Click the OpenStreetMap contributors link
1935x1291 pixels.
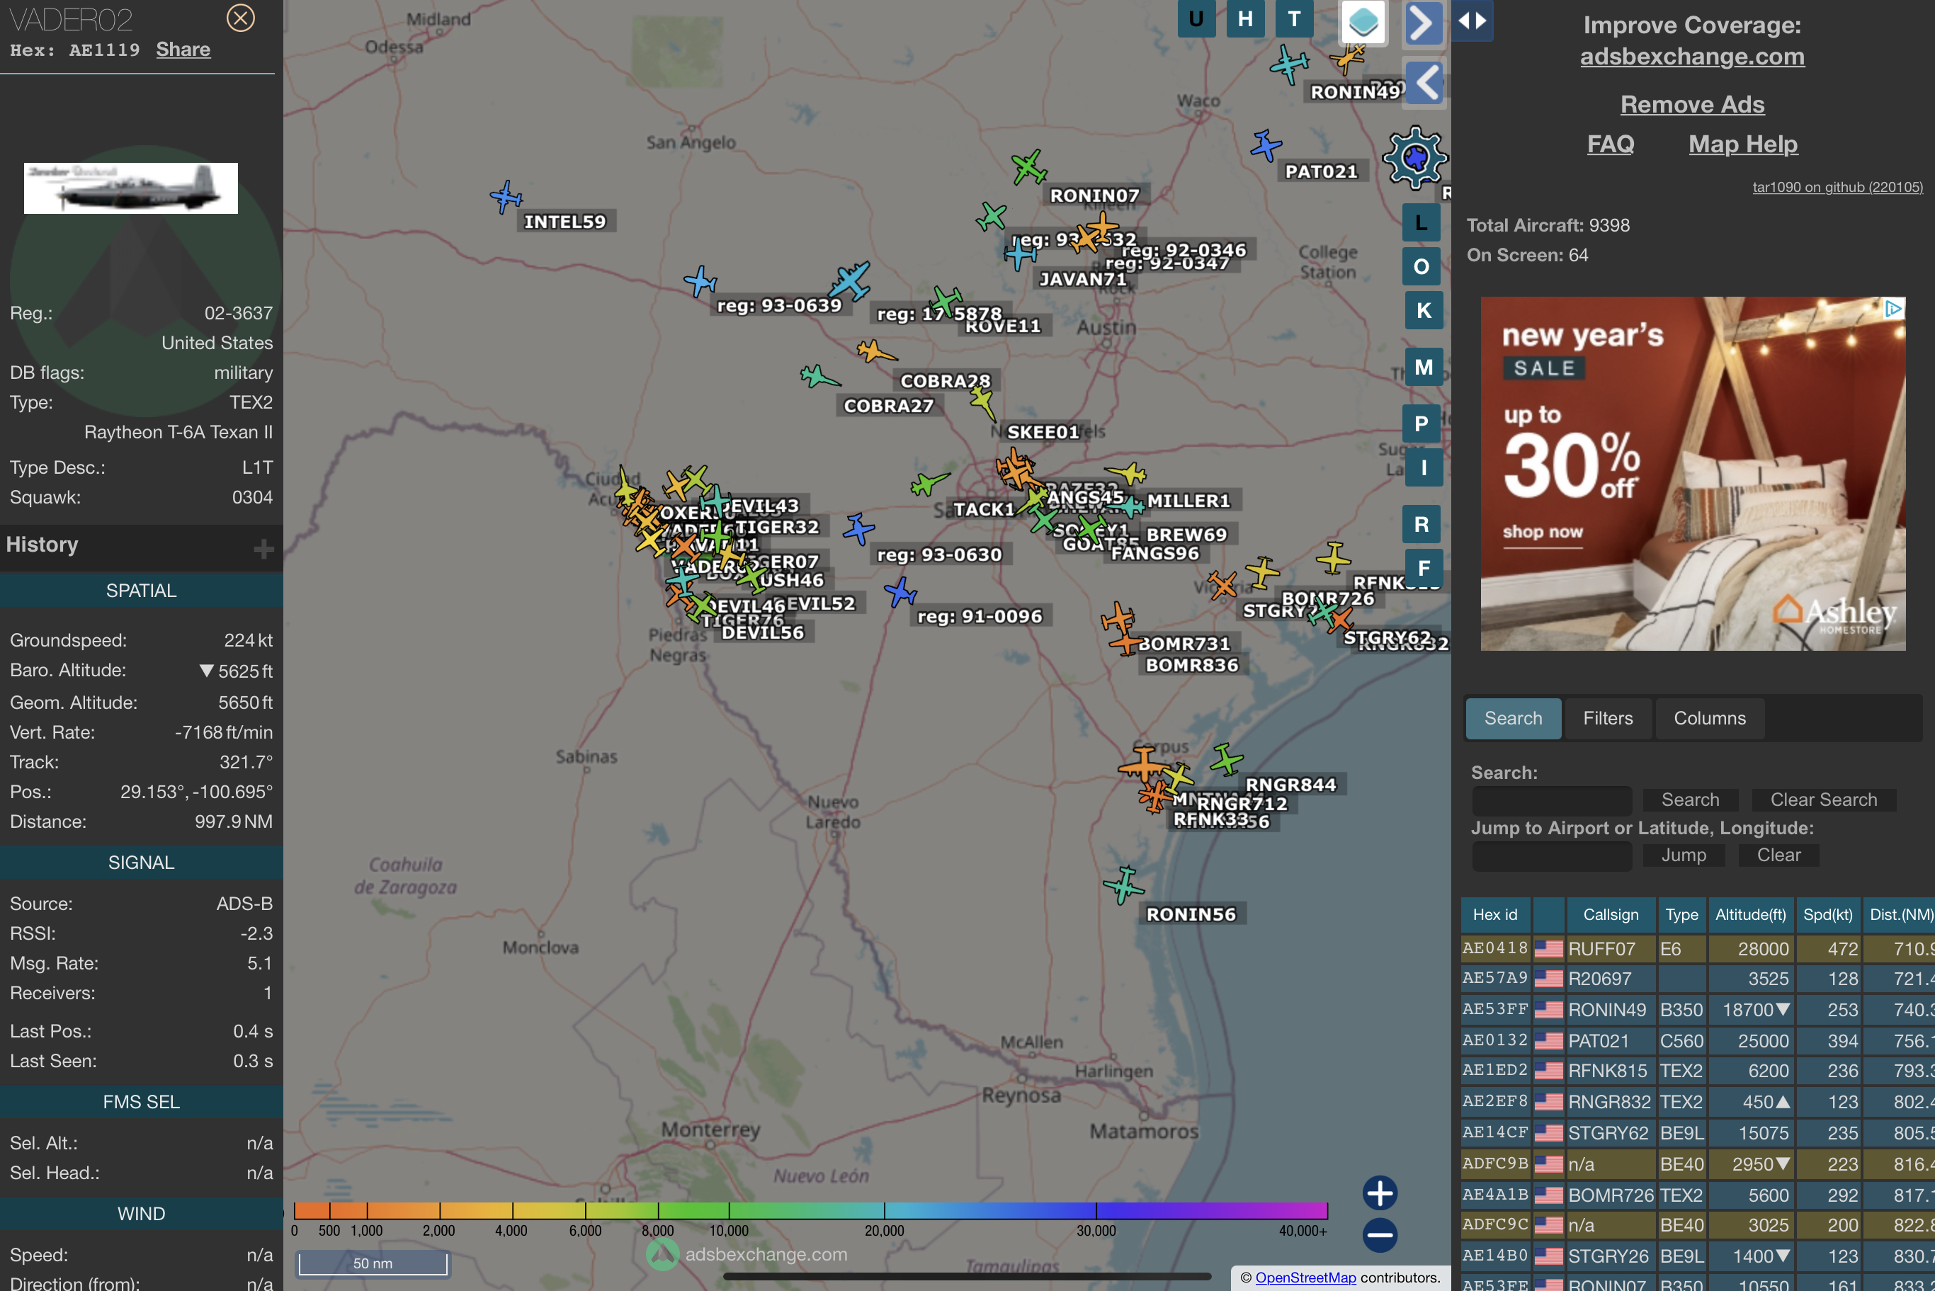point(1305,1278)
